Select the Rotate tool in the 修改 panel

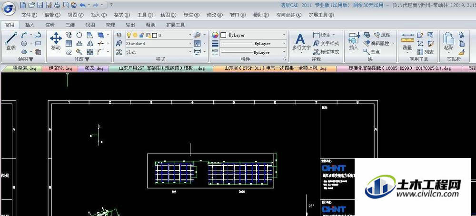click(79, 35)
